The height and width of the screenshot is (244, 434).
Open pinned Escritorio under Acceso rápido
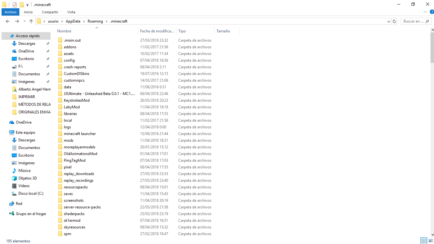(x=26, y=59)
